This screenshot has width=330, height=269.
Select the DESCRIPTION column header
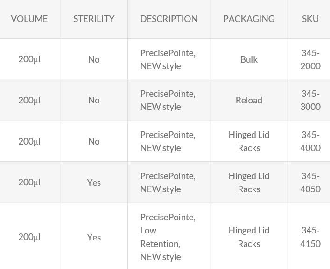169,19
